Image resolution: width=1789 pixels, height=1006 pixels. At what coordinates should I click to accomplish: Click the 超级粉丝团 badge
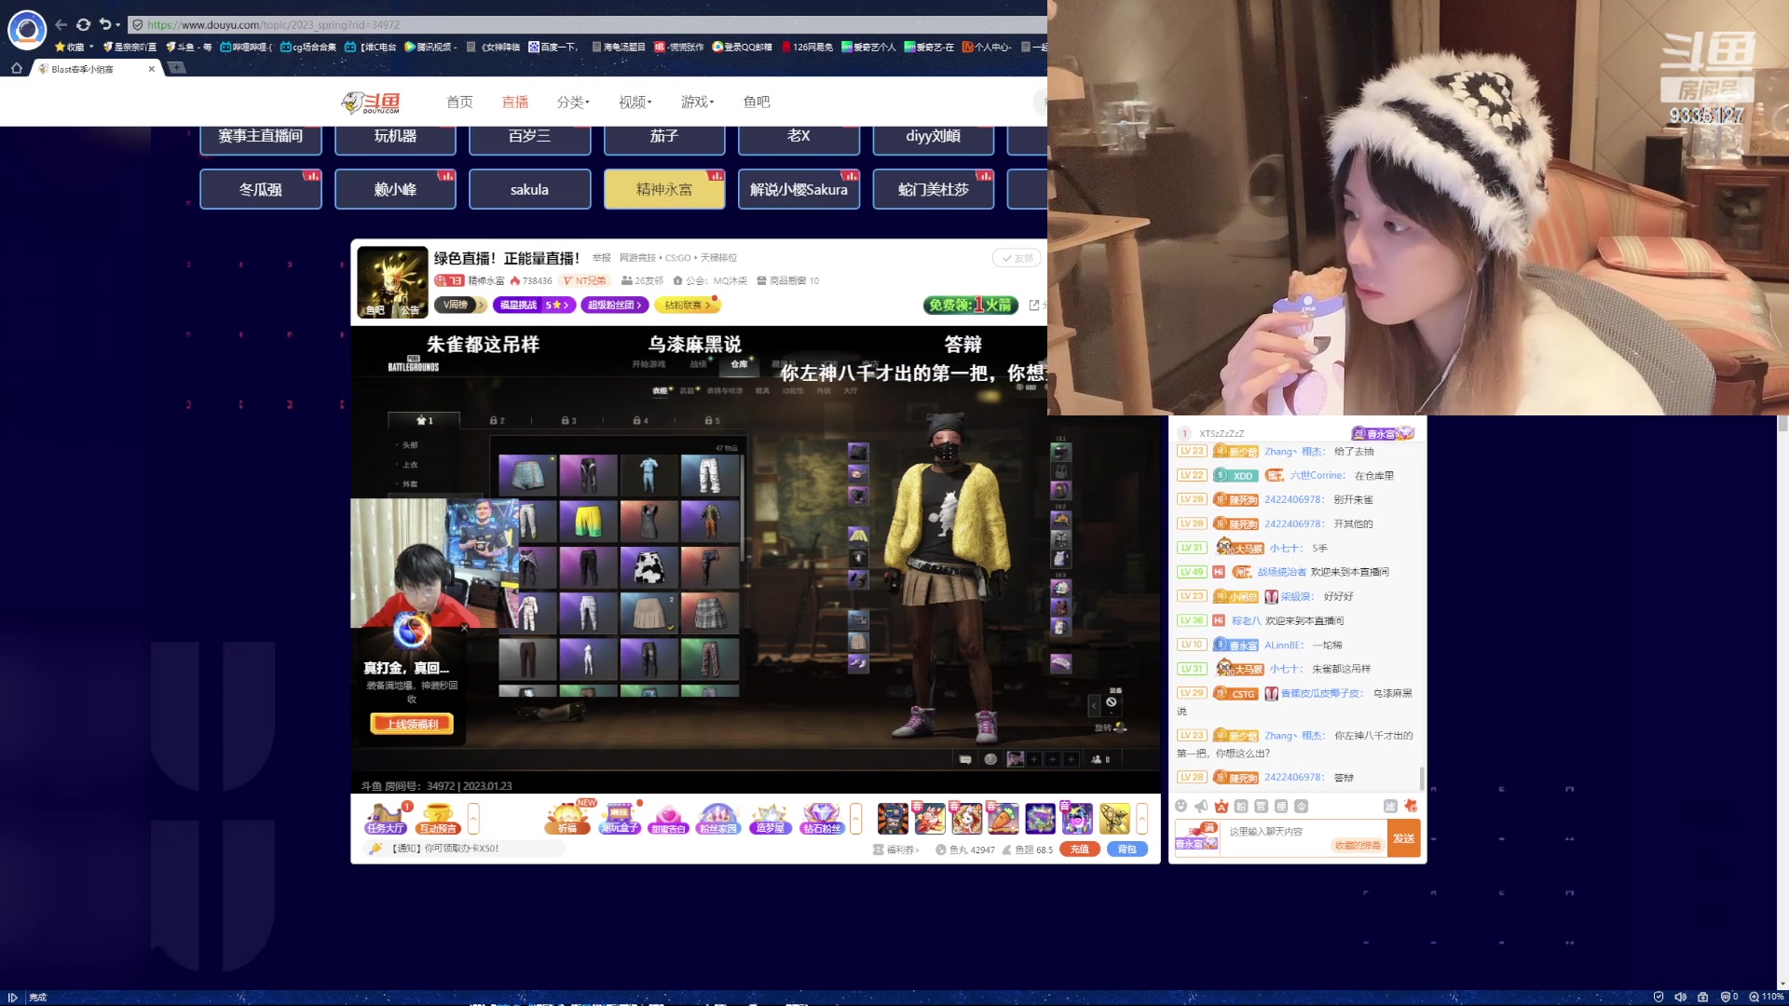click(x=614, y=305)
